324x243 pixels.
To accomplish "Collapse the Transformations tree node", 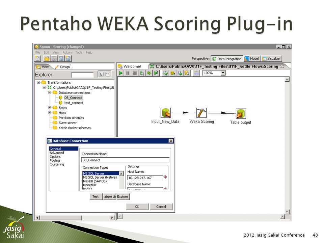I will [38, 82].
